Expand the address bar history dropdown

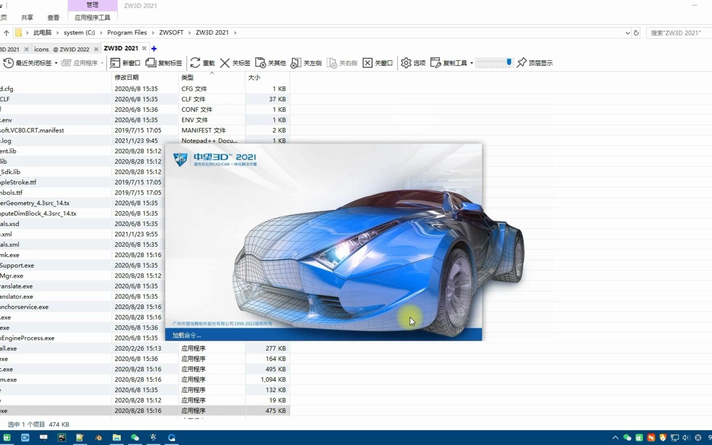pyautogui.click(x=628, y=33)
